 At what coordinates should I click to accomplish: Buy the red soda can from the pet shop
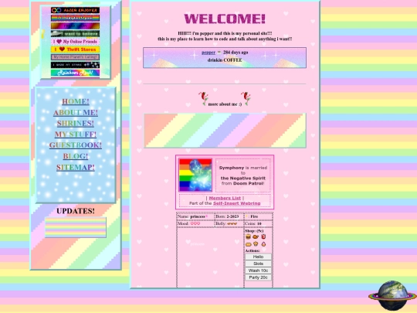[263, 236]
